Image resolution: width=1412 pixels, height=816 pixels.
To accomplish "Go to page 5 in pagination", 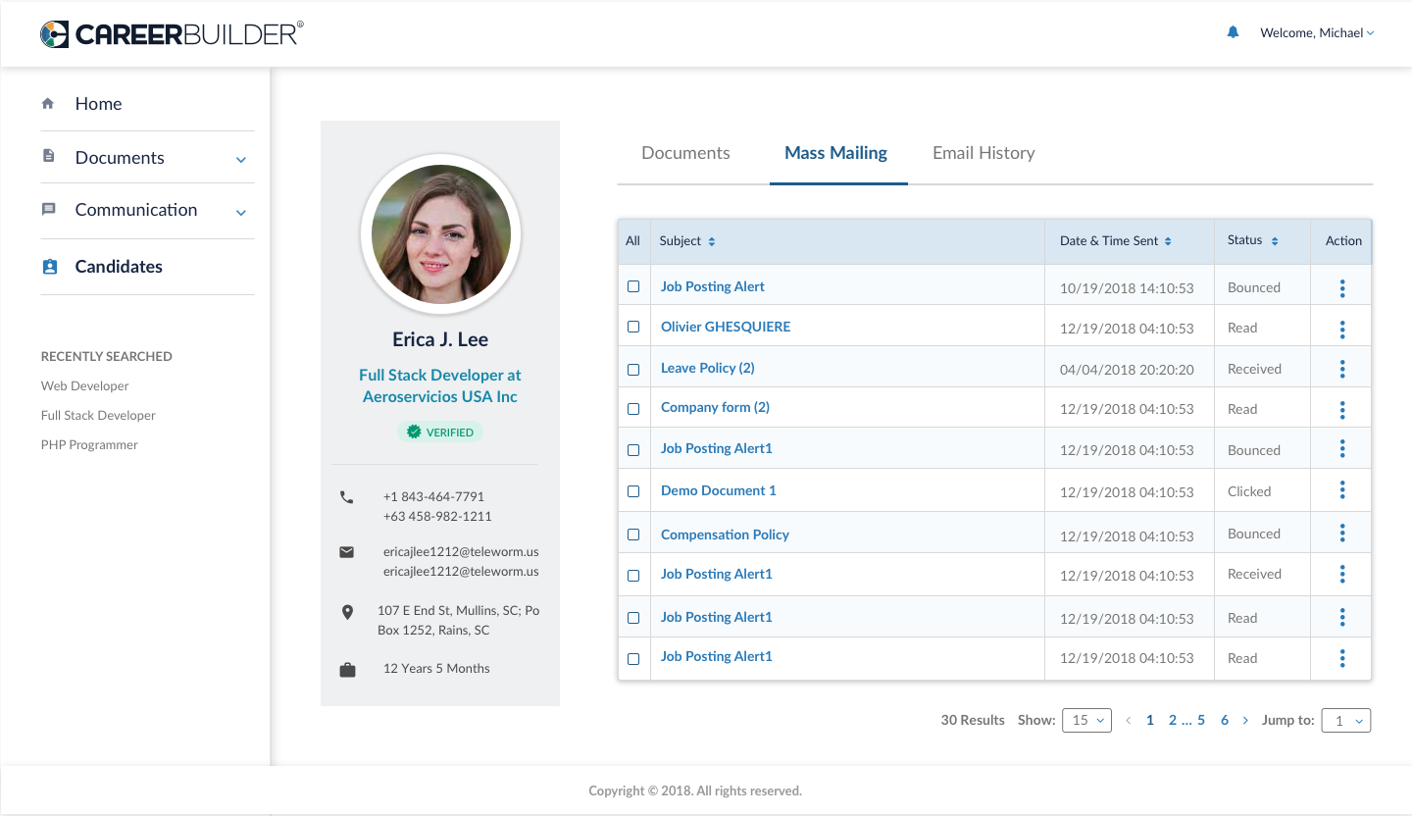I will [x=1201, y=720].
